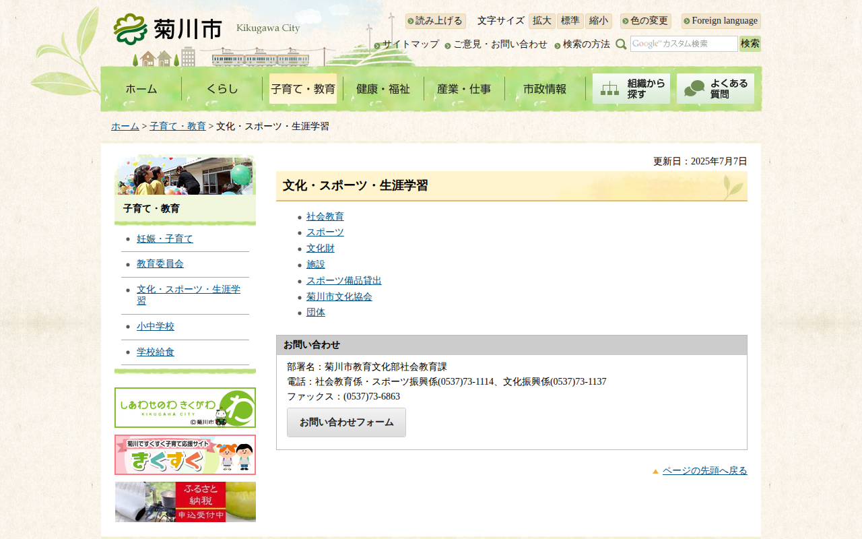Click the 読み上げる read-aloud button
Viewport: 862px width, 539px height.
point(436,21)
